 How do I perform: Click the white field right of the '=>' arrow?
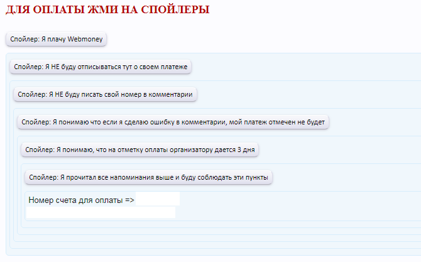point(158,199)
